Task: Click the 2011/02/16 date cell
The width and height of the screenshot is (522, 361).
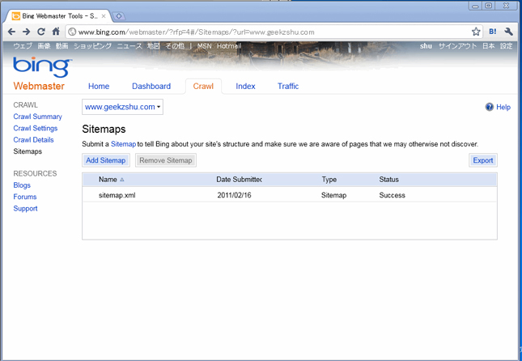Action: click(234, 195)
